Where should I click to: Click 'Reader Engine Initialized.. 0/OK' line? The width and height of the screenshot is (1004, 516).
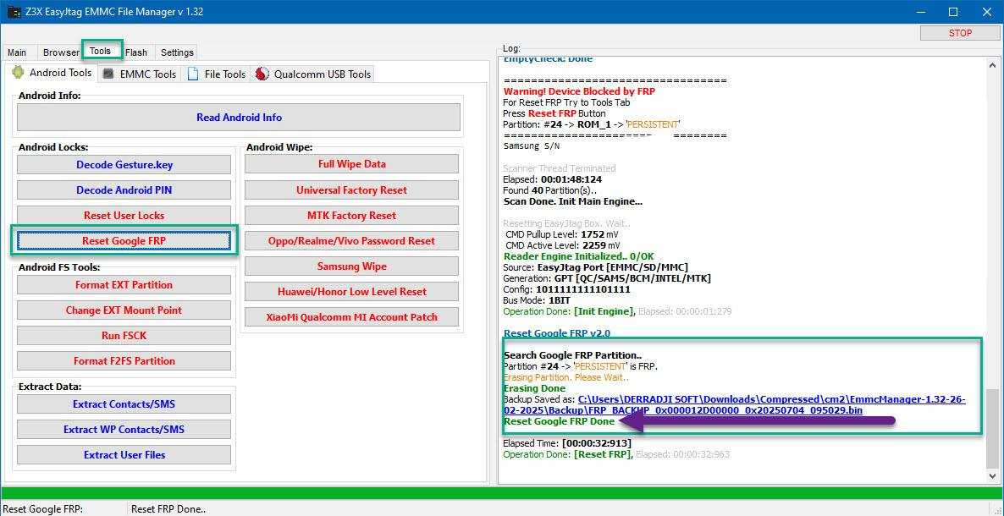578,256
